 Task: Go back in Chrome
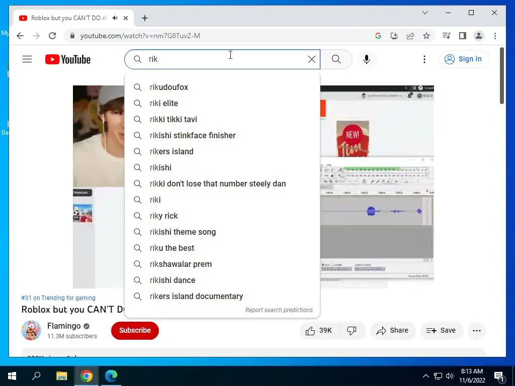pos(20,36)
